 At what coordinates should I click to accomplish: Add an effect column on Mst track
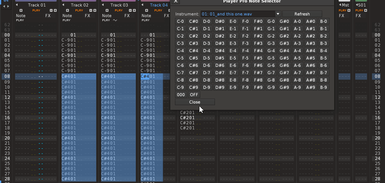[x=349, y=10]
